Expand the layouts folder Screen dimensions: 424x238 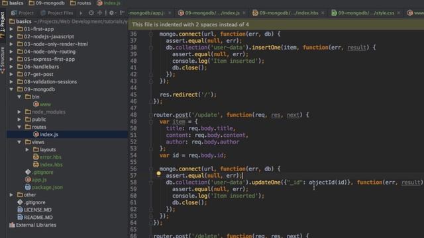[27, 149]
